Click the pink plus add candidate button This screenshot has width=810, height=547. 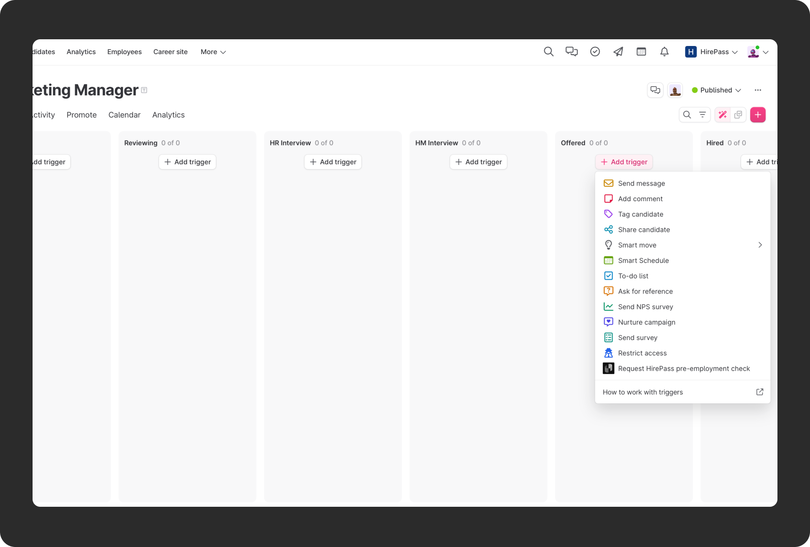(758, 115)
